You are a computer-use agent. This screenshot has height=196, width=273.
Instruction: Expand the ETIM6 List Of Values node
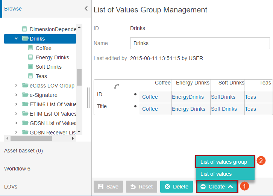tap(16, 104)
